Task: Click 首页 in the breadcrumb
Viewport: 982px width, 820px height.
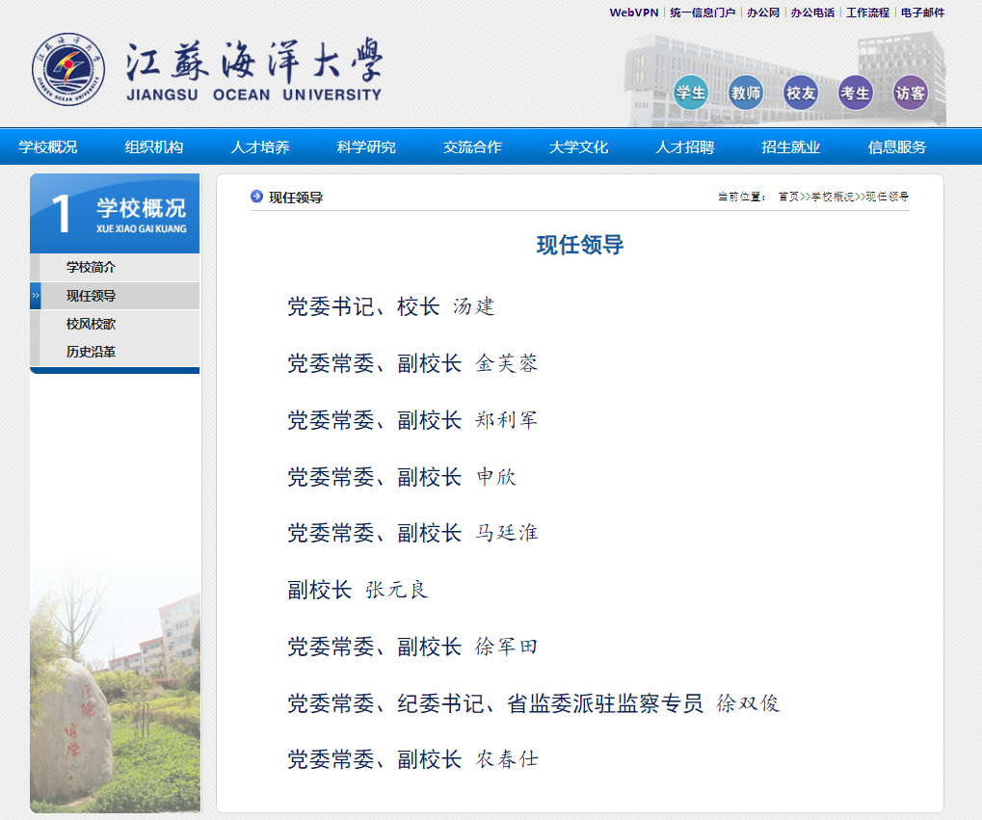Action: click(788, 197)
